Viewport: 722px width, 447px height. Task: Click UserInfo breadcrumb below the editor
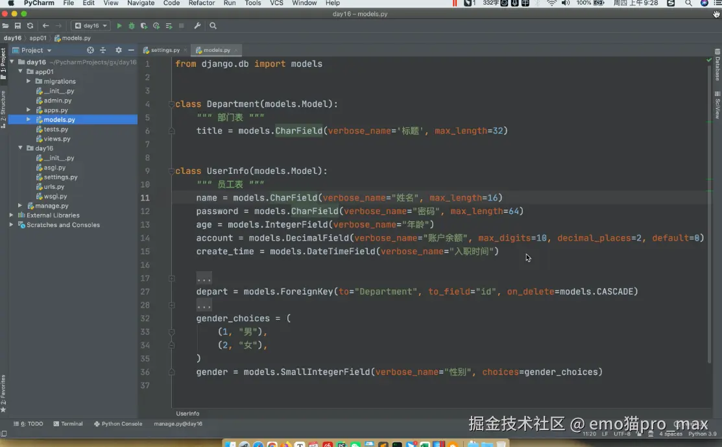tap(187, 413)
